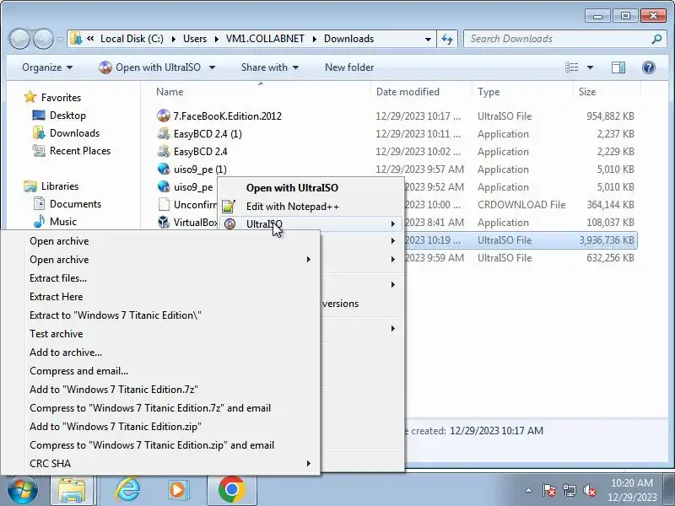675x506 pixels.
Task: Expand UltraISO submenu in context menu
Action: [392, 223]
